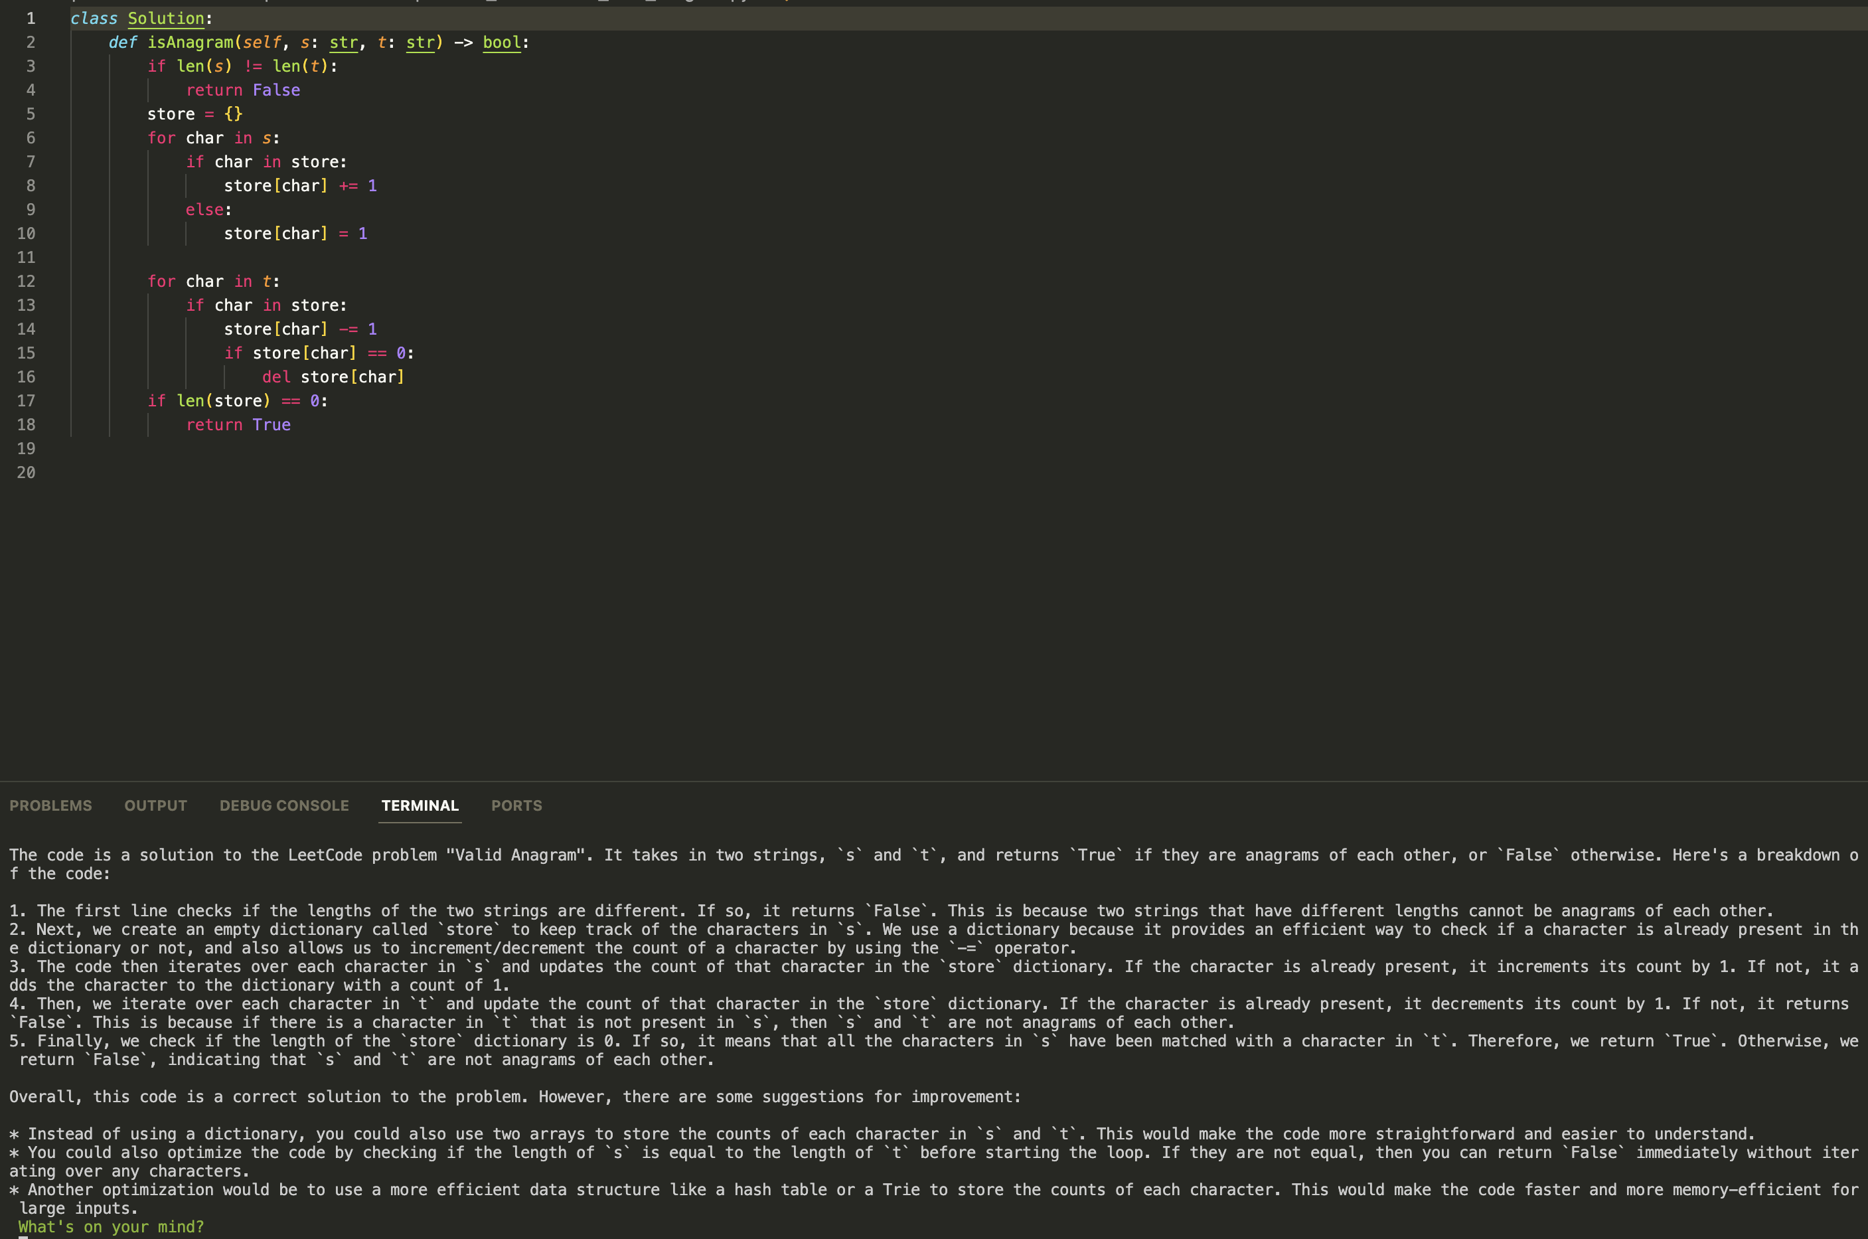This screenshot has width=1868, height=1239.
Task: Select the DEBUG CONSOLE tab
Action: [x=284, y=805]
